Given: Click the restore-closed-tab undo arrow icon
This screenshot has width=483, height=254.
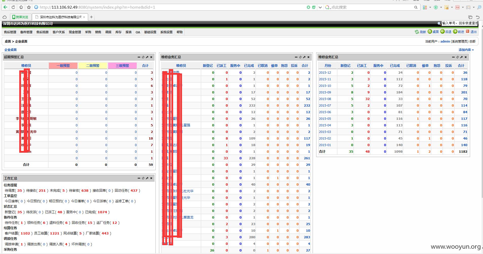Looking at the screenshot, I should coord(478,17).
